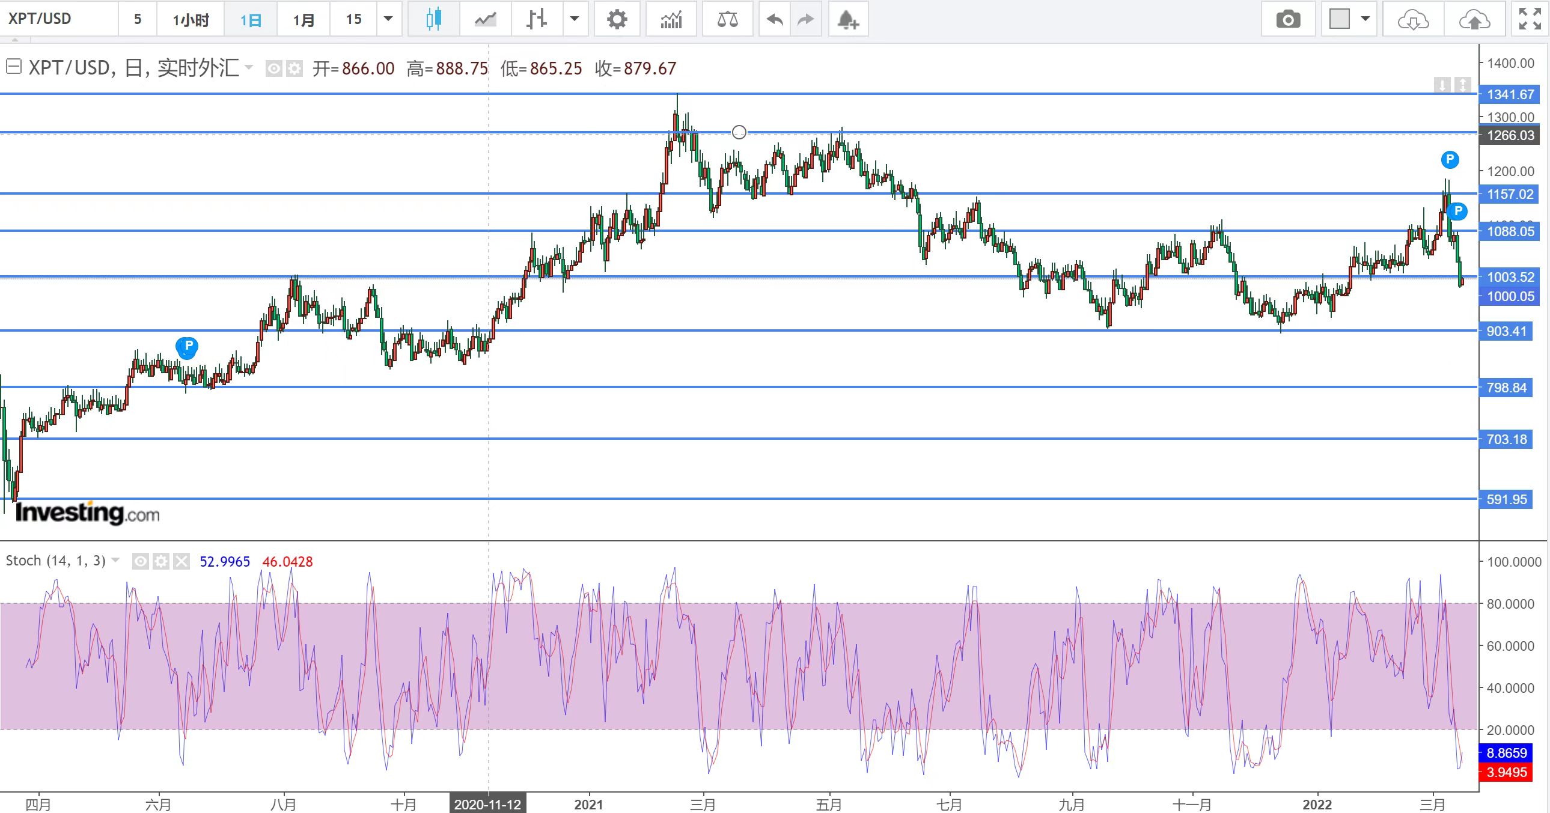Switch to the line chart style icon
The height and width of the screenshot is (813, 1550).
[485, 19]
